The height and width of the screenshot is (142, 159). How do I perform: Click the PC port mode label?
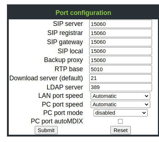click(x=63, y=113)
